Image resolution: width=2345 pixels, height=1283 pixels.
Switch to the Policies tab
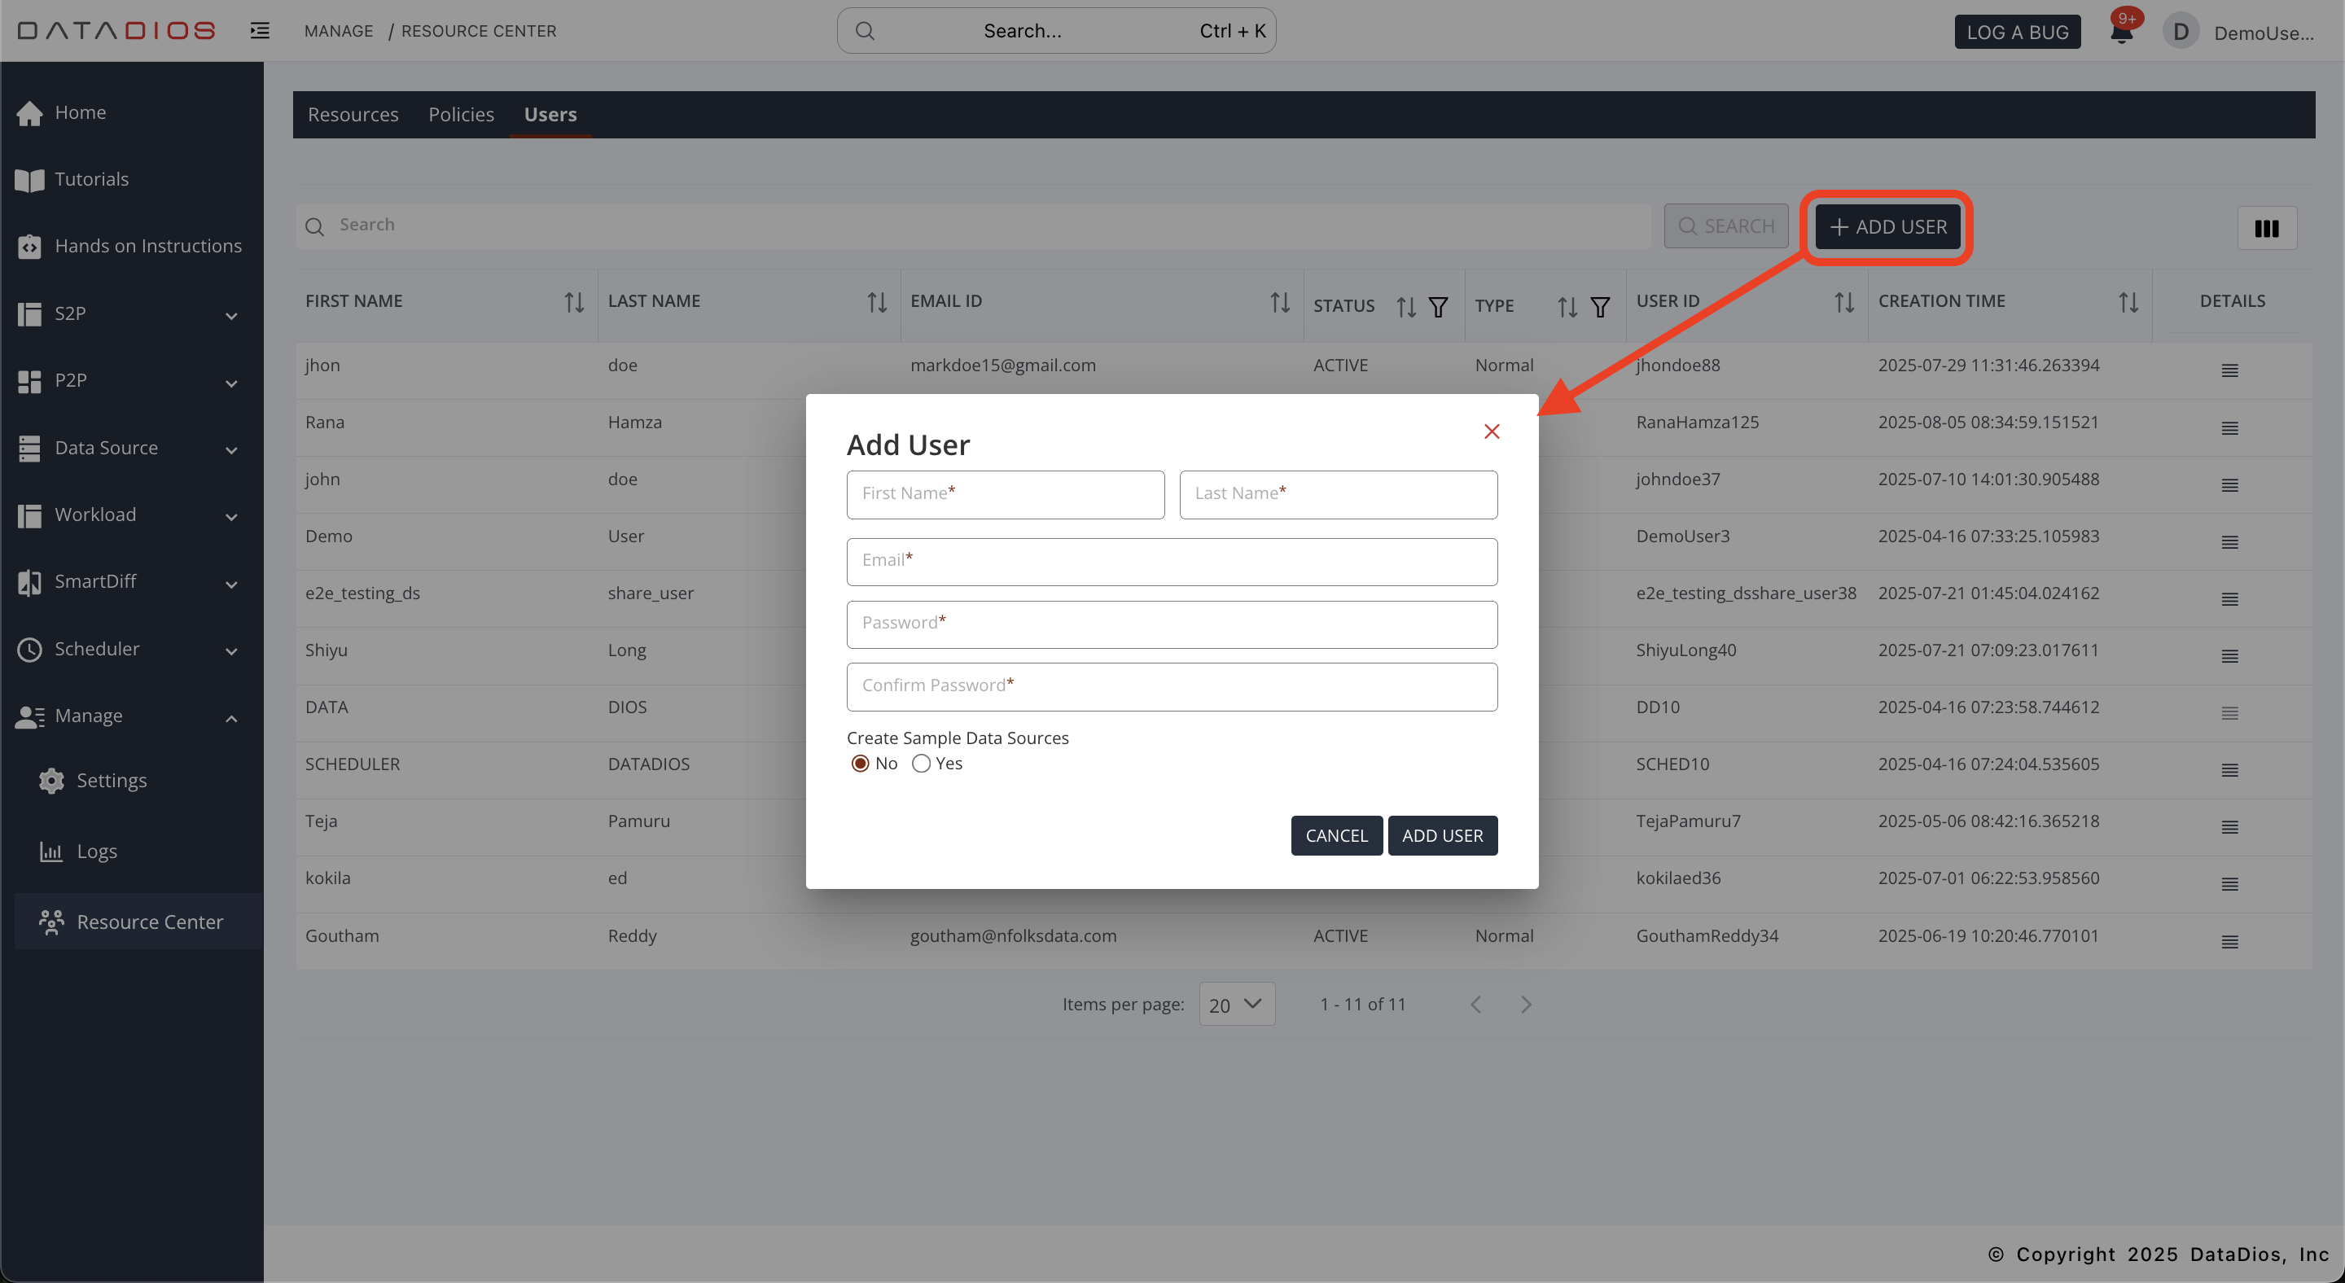pos(461,115)
